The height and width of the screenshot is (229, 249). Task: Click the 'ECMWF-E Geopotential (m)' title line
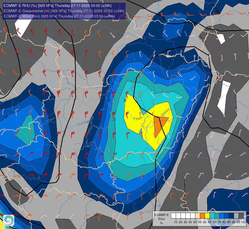64,11
